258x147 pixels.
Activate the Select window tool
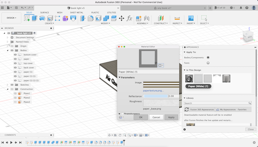[204, 18]
